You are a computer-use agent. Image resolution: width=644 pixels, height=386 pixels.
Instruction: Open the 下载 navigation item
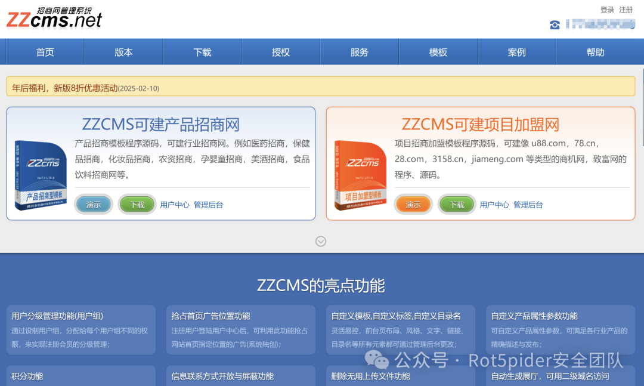point(202,52)
